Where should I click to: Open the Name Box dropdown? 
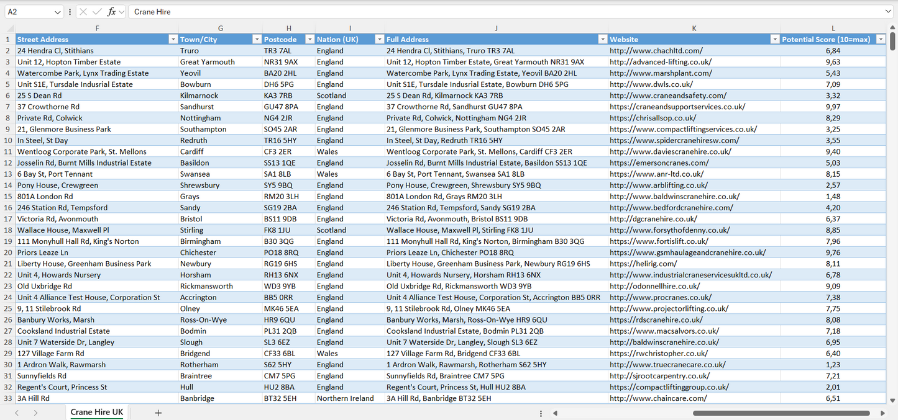pyautogui.click(x=58, y=12)
